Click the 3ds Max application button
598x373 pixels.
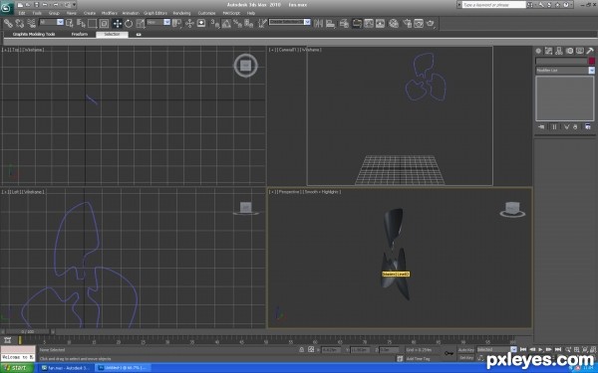[7, 7]
